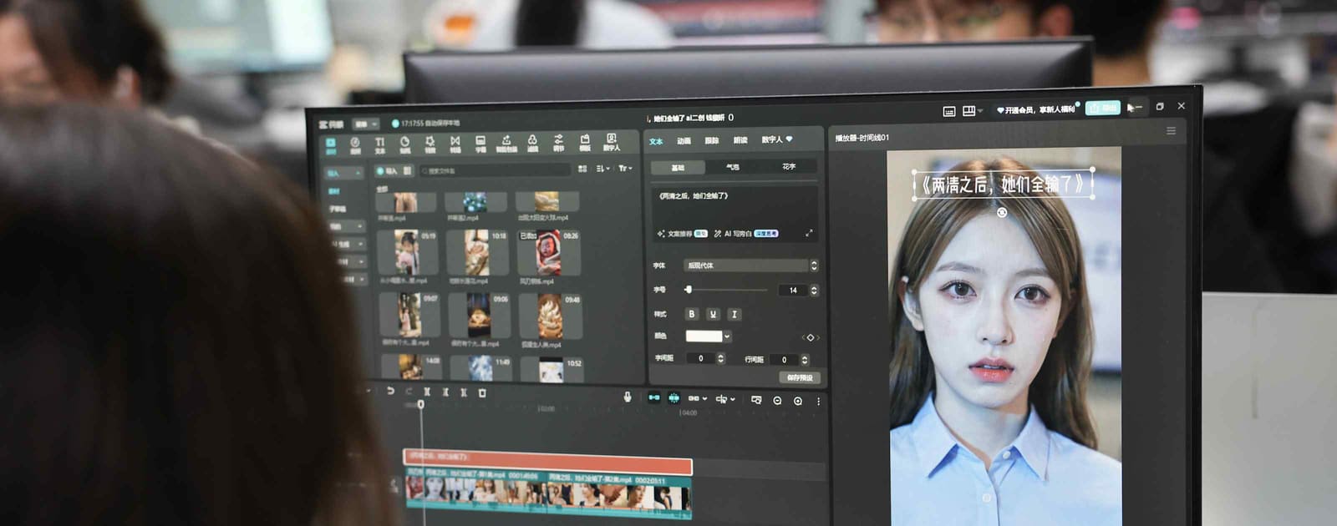Click the keyboard shortcuts icon in title bar

tap(949, 111)
